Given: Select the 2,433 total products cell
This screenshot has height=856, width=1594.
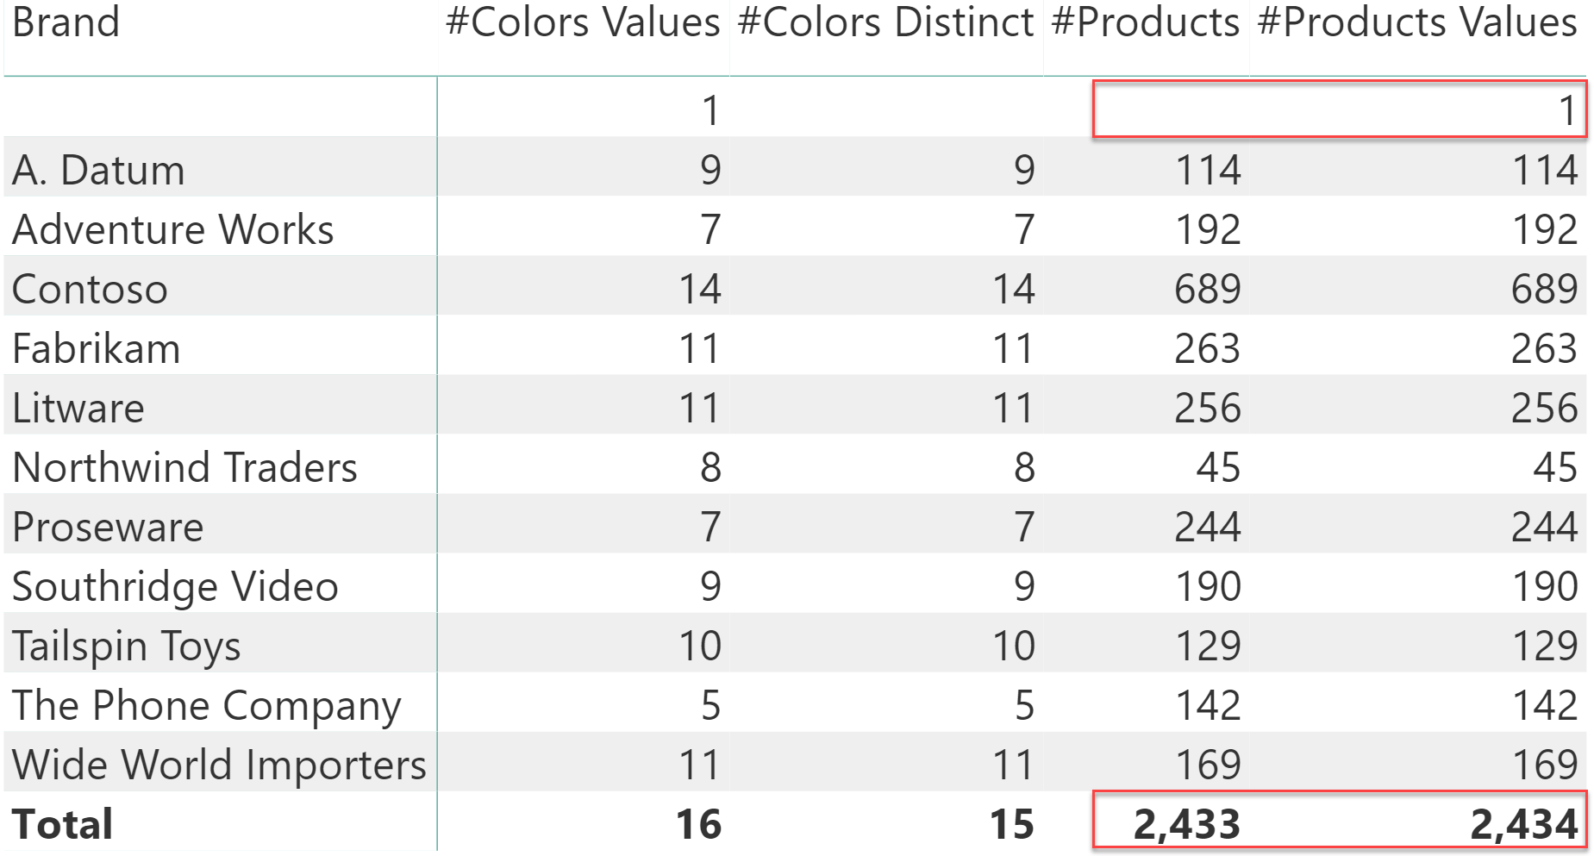Looking at the screenshot, I should (x=1187, y=824).
